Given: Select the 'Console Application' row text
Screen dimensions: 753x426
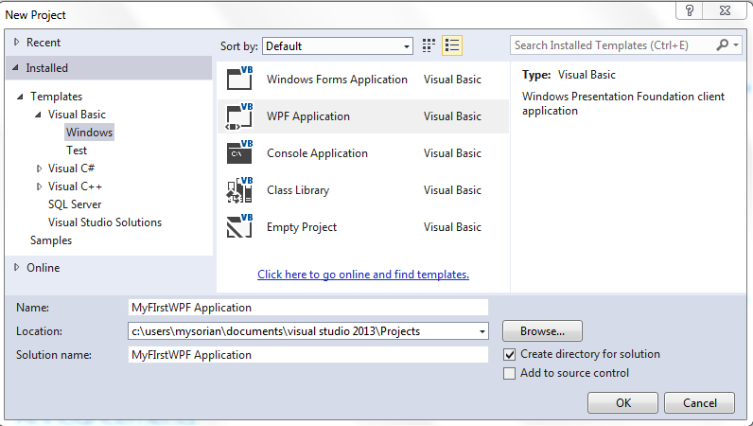Looking at the screenshot, I should [317, 153].
